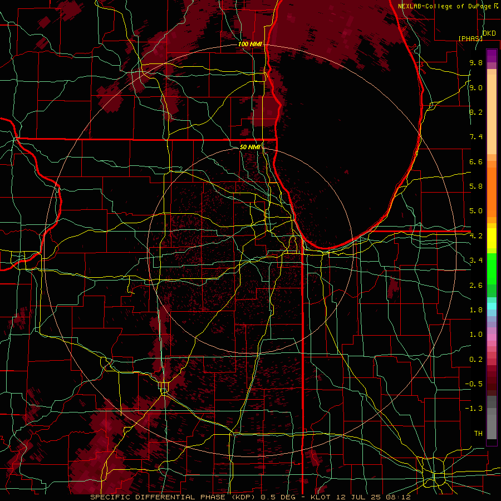The height and width of the screenshot is (501, 501).
Task: Click the 2.6 legend value
Action: click(x=476, y=286)
